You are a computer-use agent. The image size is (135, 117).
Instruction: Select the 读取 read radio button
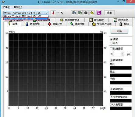coord(111,39)
